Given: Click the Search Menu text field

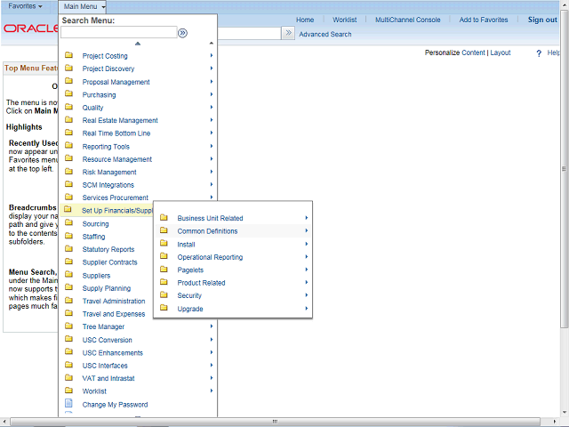Looking at the screenshot, I should coord(118,32).
